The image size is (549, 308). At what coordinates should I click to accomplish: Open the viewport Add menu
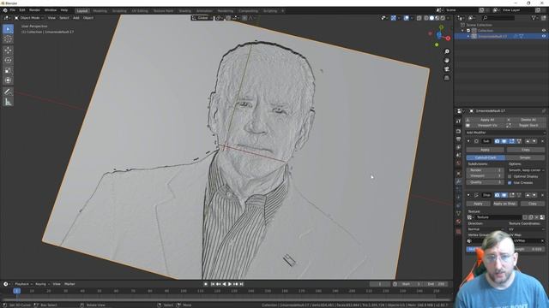click(76, 18)
